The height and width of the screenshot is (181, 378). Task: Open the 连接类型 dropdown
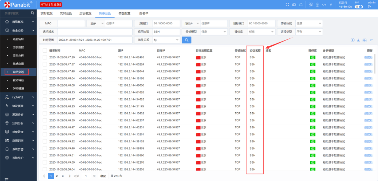click(x=309, y=31)
